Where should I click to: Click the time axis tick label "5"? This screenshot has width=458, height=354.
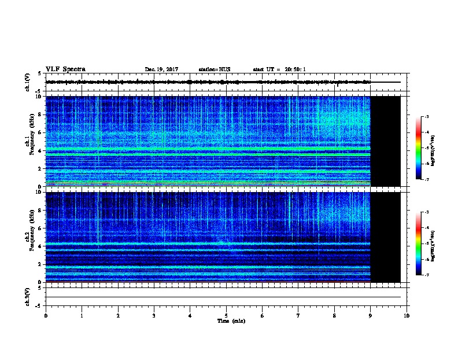226,315
